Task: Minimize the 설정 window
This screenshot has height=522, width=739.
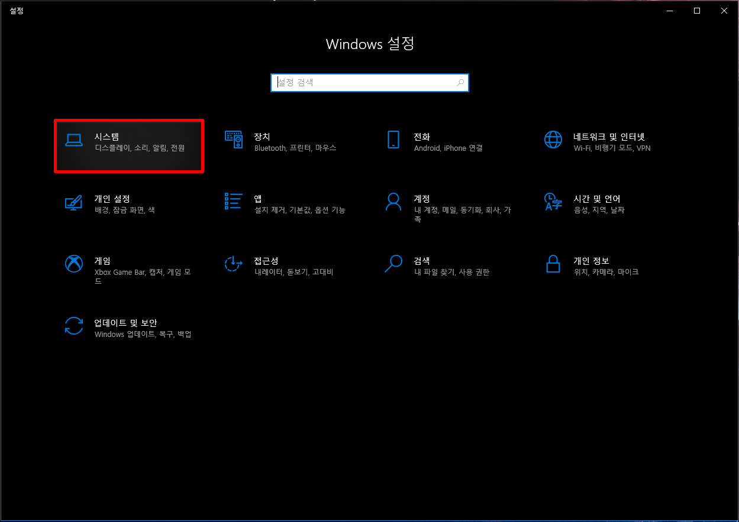Action: click(670, 11)
